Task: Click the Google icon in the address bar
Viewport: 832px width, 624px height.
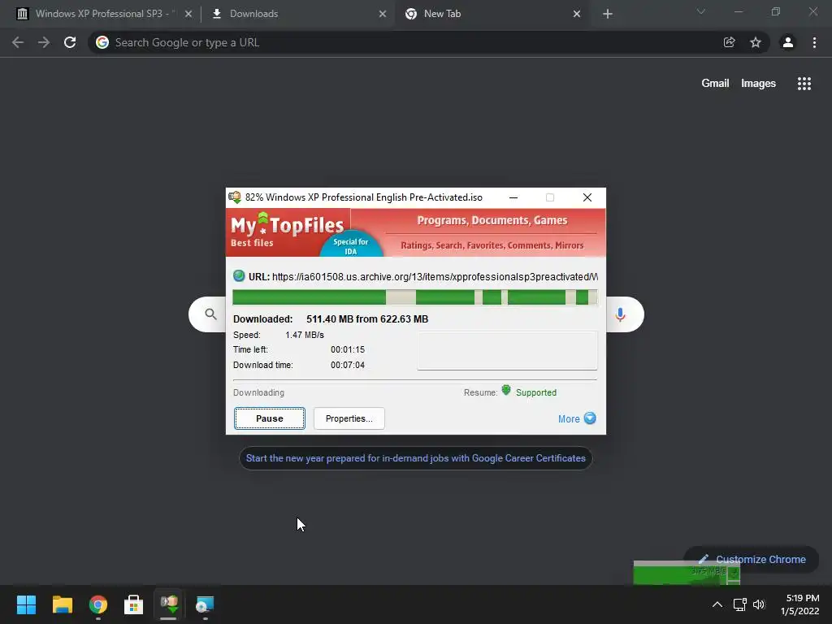Action: [102, 42]
